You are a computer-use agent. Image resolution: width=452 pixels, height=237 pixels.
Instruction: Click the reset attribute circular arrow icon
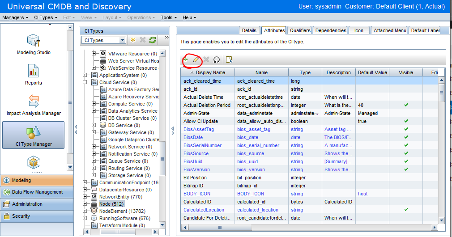click(x=217, y=59)
